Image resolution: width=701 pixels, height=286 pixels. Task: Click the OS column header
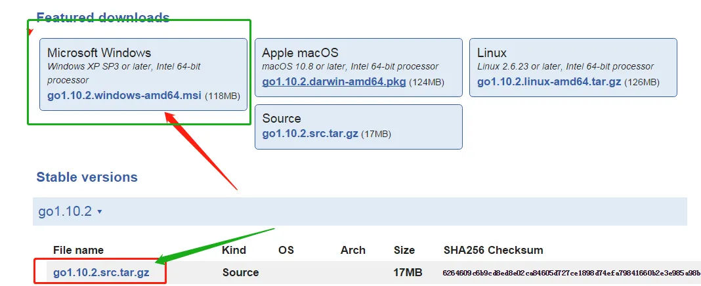(286, 251)
